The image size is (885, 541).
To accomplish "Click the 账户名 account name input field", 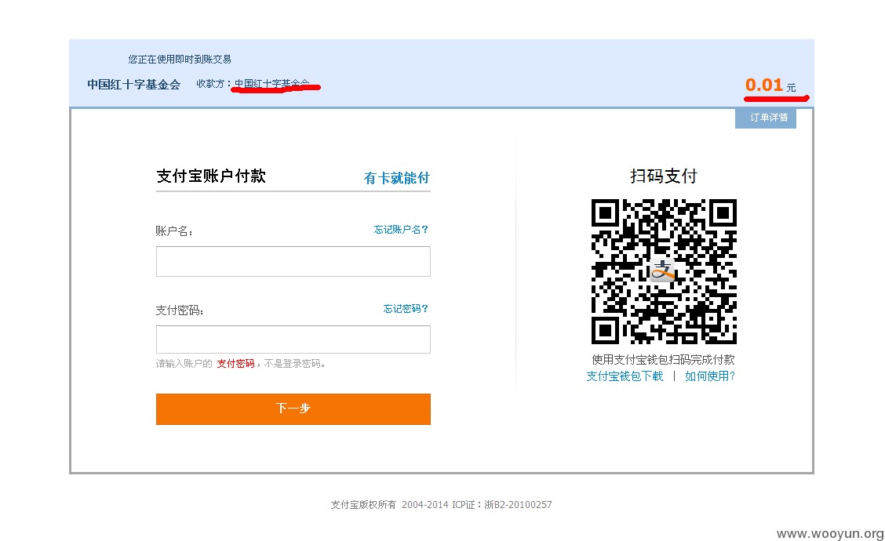I will click(x=293, y=261).
